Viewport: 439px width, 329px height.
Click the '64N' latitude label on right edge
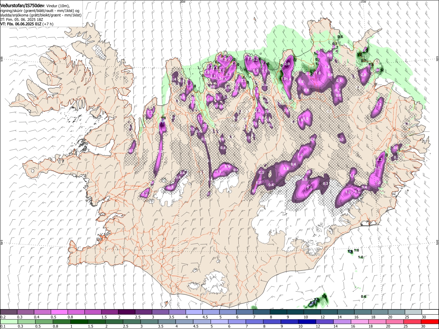pos(437,242)
